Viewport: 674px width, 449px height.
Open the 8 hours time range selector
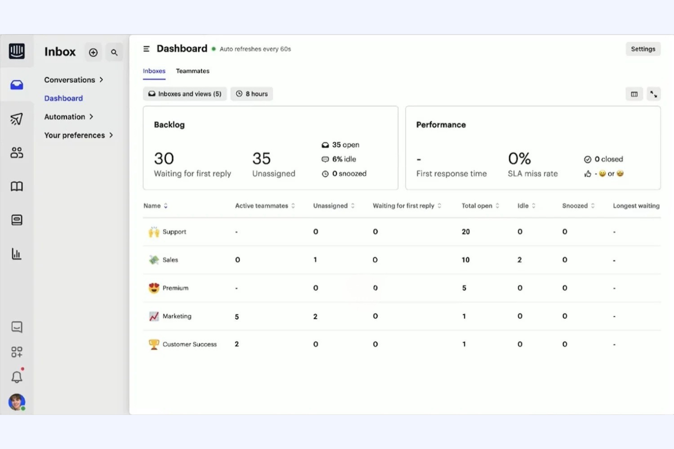pyautogui.click(x=251, y=94)
